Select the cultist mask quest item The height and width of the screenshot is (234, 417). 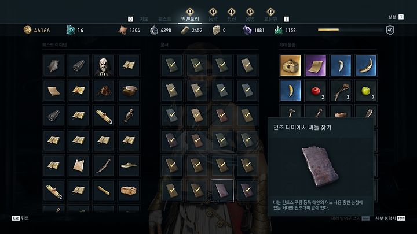104,65
